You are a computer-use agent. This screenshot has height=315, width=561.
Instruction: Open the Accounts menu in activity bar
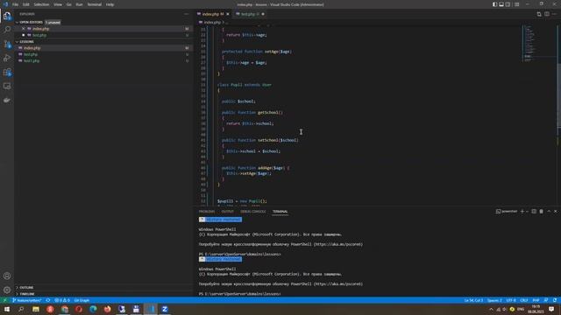point(7,276)
